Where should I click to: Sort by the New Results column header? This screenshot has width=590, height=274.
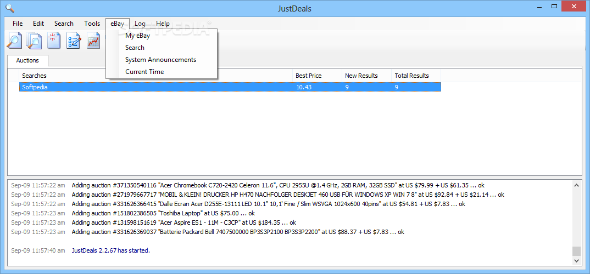point(366,76)
